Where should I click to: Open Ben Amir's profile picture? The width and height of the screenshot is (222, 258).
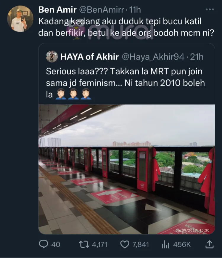20,19
